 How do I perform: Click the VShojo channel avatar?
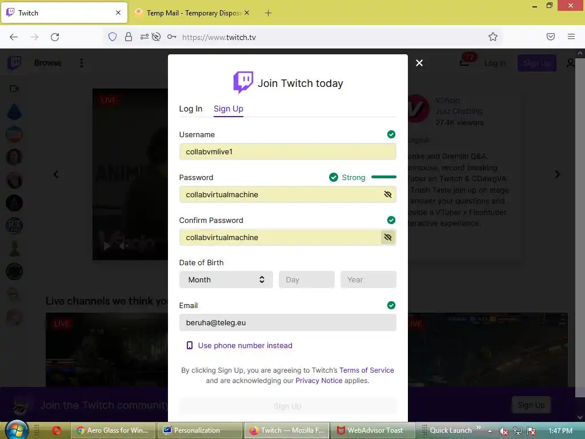pyautogui.click(x=418, y=109)
